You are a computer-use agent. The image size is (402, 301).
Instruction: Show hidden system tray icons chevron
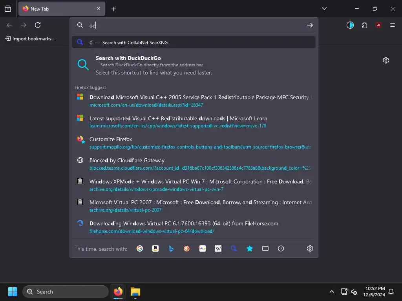point(331,292)
